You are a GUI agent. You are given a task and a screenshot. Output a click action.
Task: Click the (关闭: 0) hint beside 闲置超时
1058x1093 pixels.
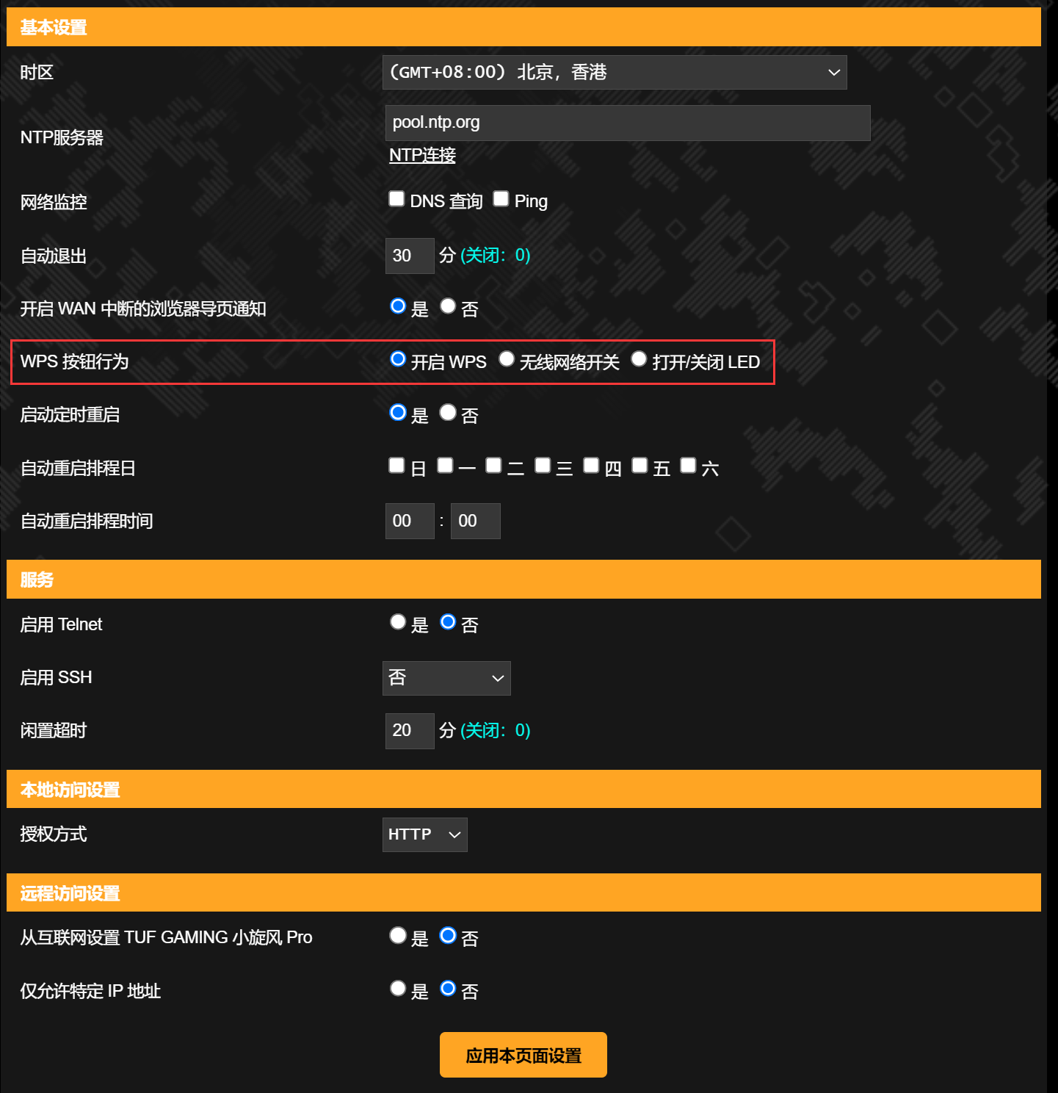(x=496, y=731)
